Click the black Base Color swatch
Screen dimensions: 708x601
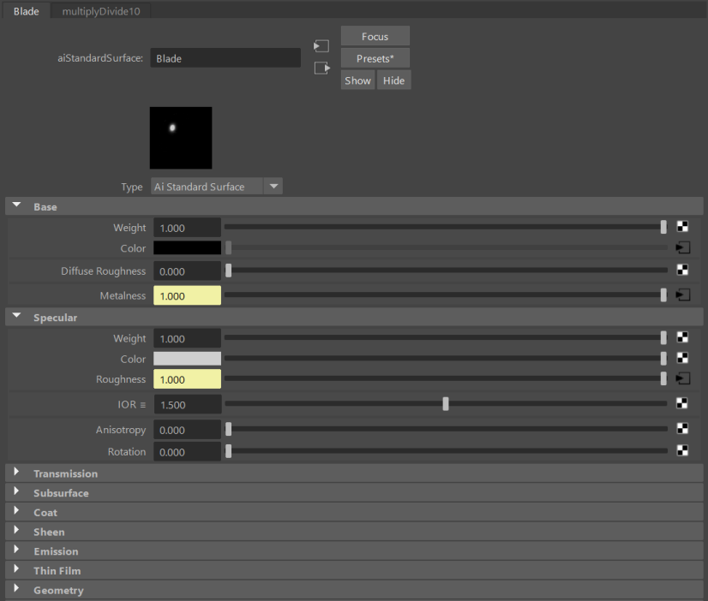coord(187,248)
